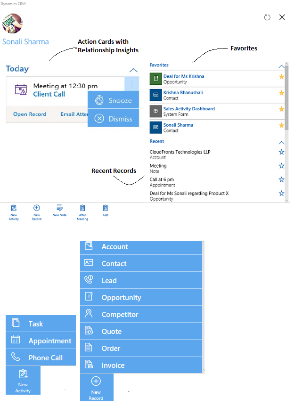
Task: Click the large New Record button
Action: pos(97,387)
